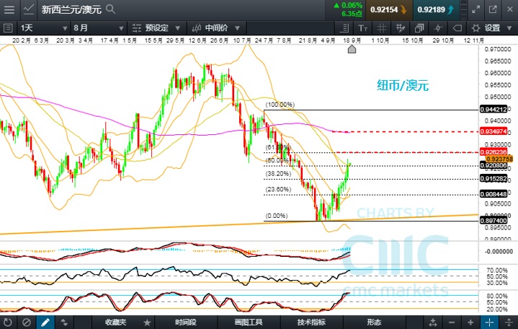The height and width of the screenshot is (329, 518).
Task: Click the star favorite icon in bottom bar
Action: click(x=147, y=322)
